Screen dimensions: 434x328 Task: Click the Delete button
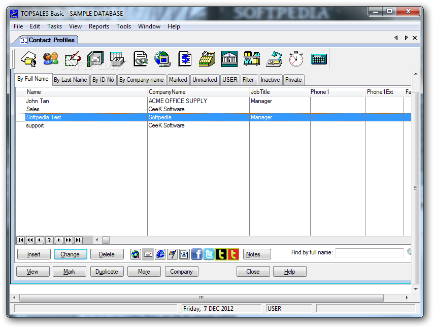click(107, 254)
